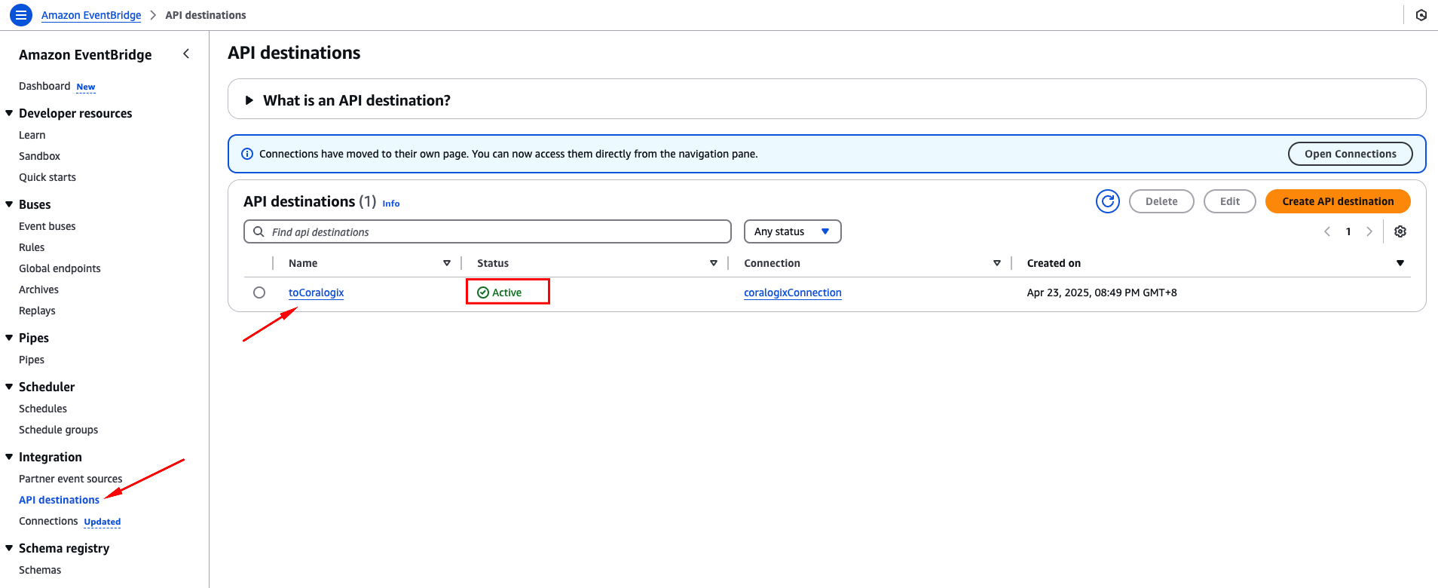Open Replays in the sidebar
The height and width of the screenshot is (588, 1438).
pos(37,311)
